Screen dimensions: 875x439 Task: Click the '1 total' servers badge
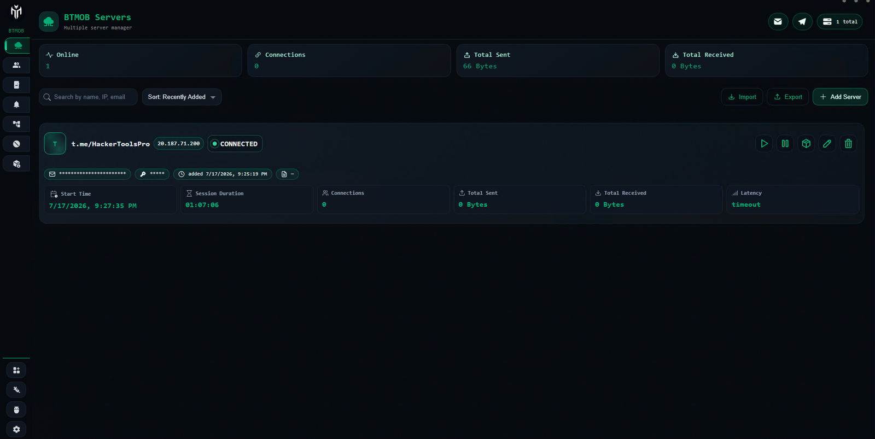pos(840,22)
